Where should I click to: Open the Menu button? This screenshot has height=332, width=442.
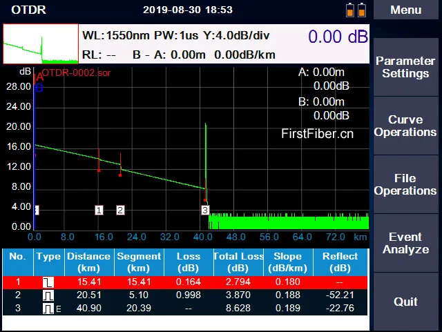pyautogui.click(x=406, y=10)
